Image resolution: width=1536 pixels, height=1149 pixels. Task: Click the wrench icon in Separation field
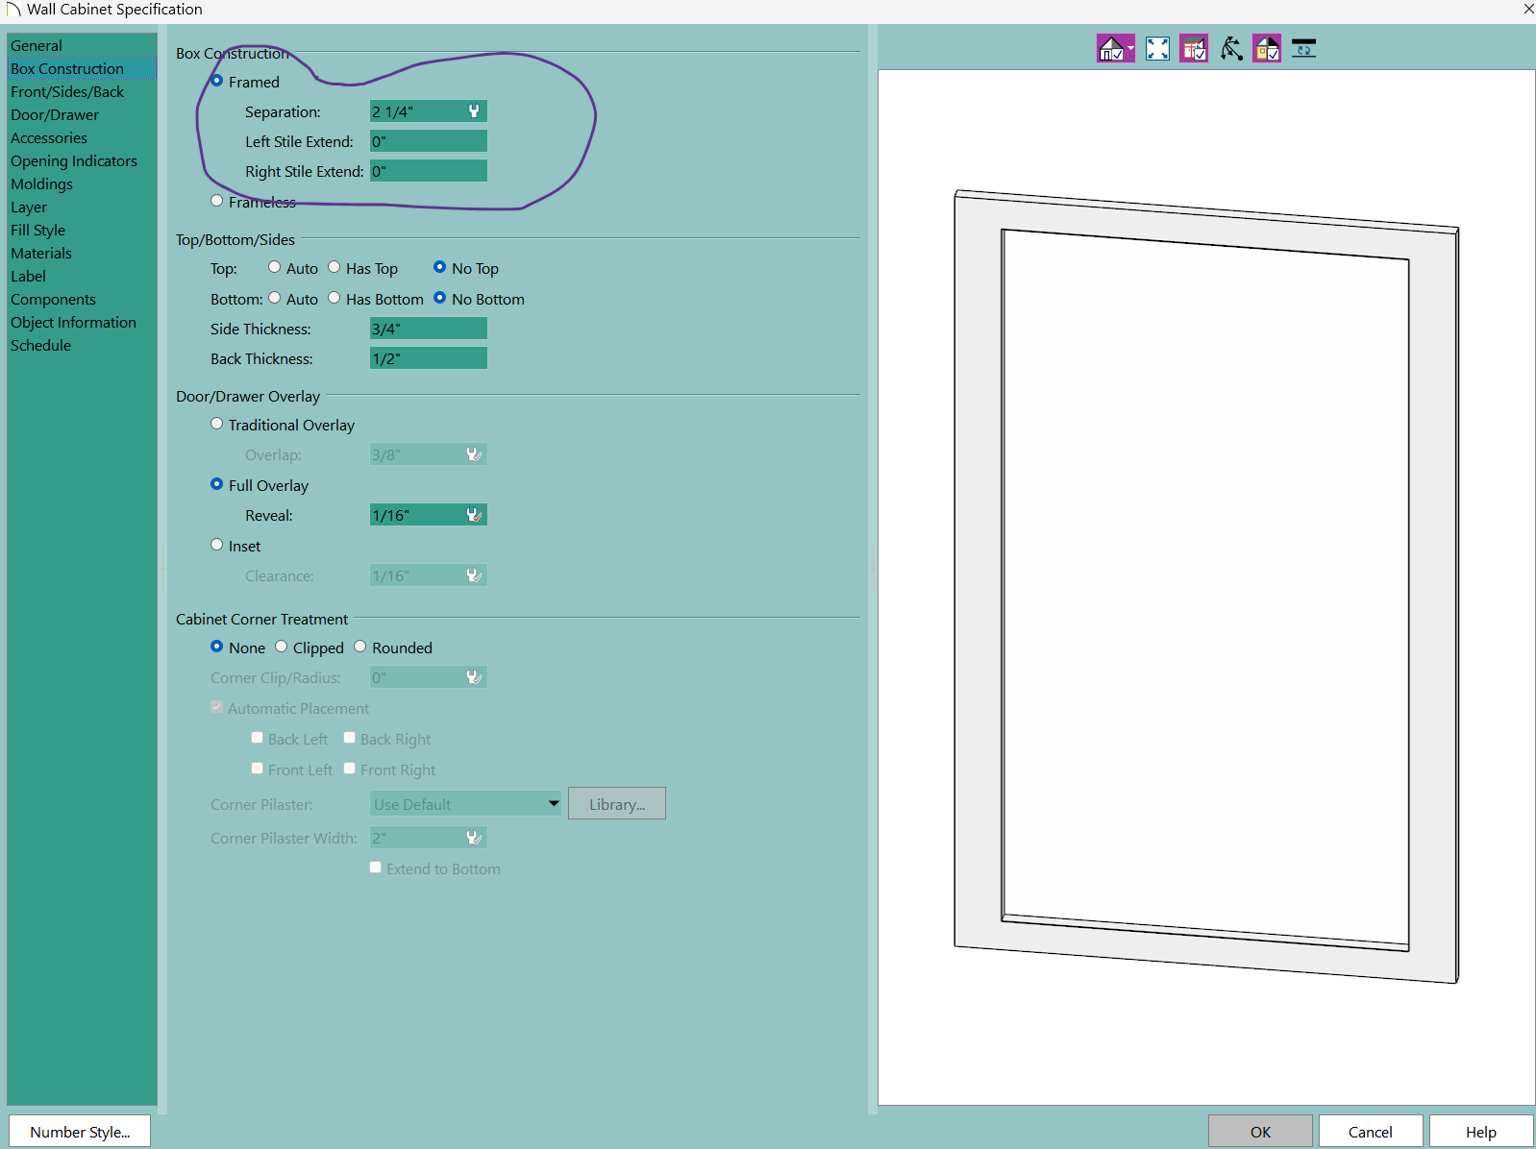click(474, 111)
